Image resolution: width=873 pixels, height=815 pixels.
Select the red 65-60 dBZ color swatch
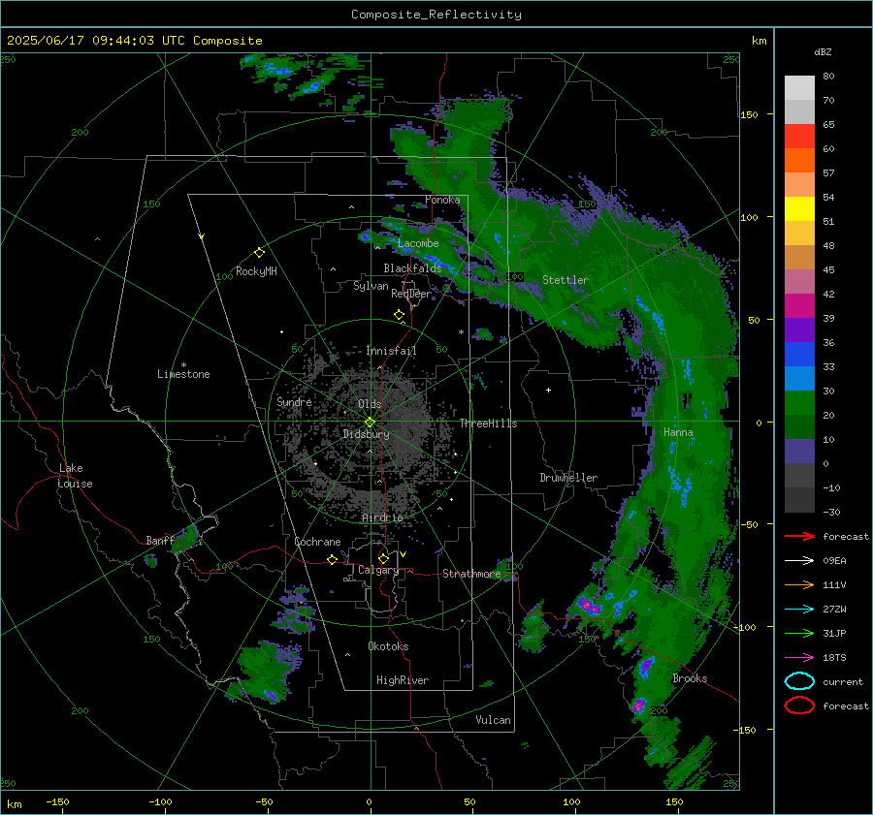[x=799, y=137]
